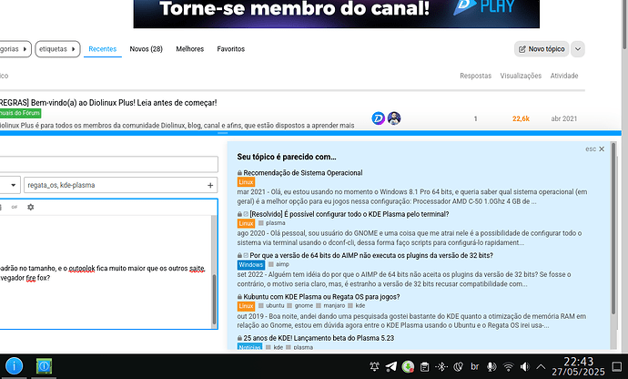Click the editor text area scrollbar
Viewport: 628px width, 379px height.
pyautogui.click(x=214, y=299)
